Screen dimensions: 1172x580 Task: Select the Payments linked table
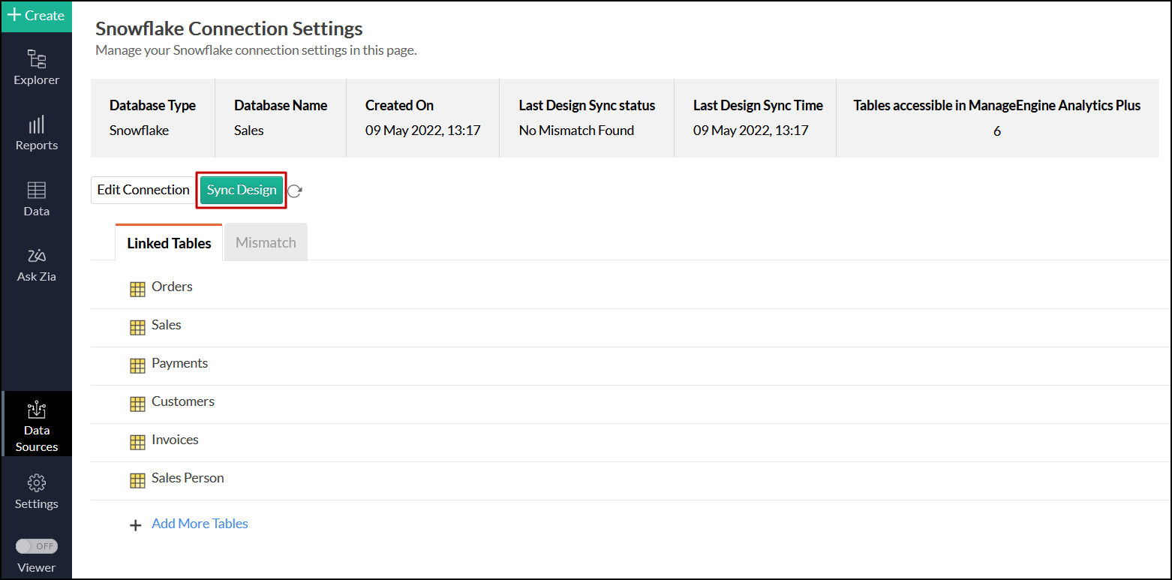coord(179,363)
